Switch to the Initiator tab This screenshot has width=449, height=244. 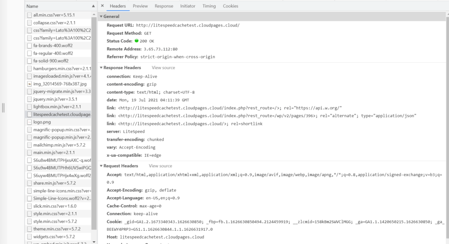click(x=187, y=6)
